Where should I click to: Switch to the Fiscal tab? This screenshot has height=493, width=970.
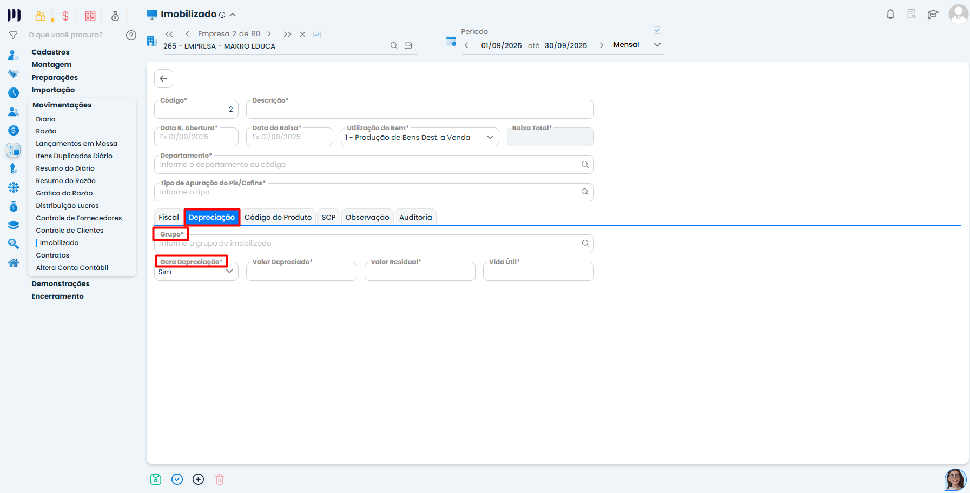168,217
